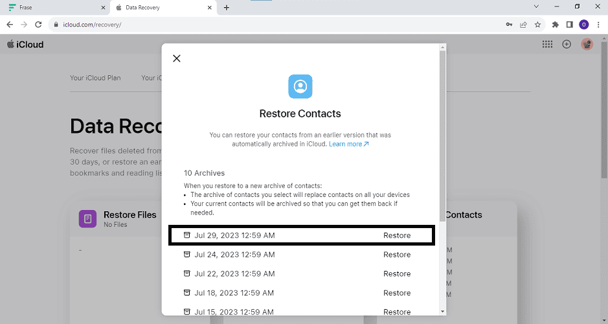The width and height of the screenshot is (608, 324).
Task: Click the iCloud logo in header
Action: click(x=25, y=45)
